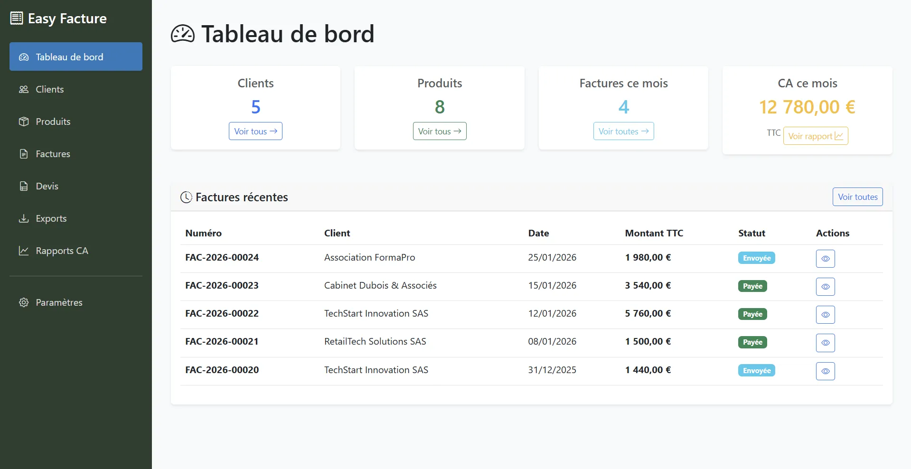
Task: Select the client Cabinet Dubois & Associés
Action: (380, 285)
